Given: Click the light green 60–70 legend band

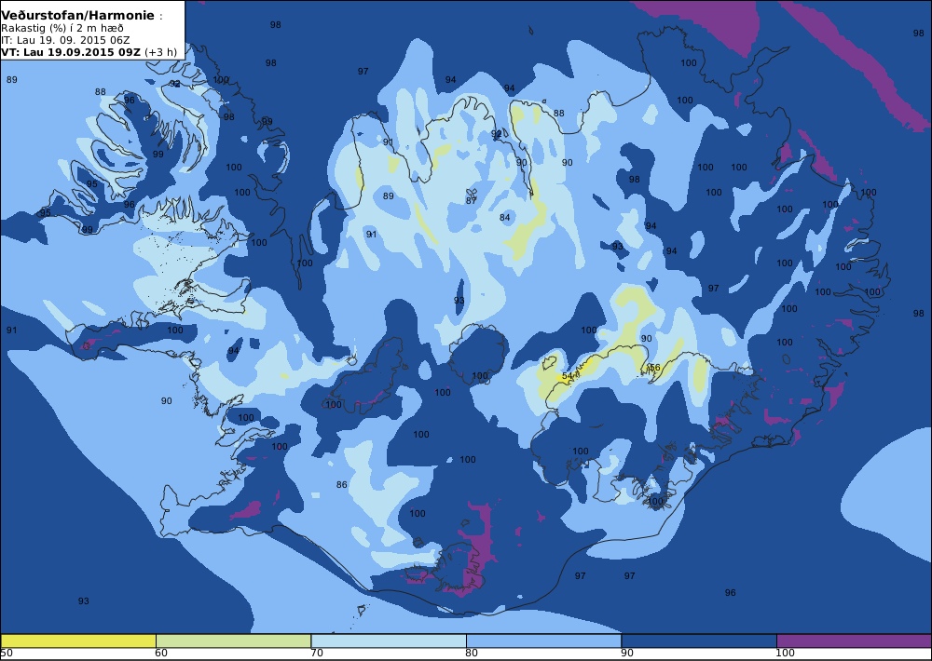Looking at the screenshot, I should (x=233, y=641).
